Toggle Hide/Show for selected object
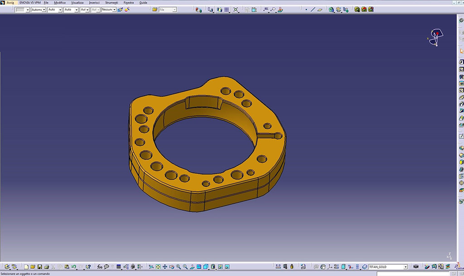The width and height of the screenshot is (464, 276). click(220, 267)
